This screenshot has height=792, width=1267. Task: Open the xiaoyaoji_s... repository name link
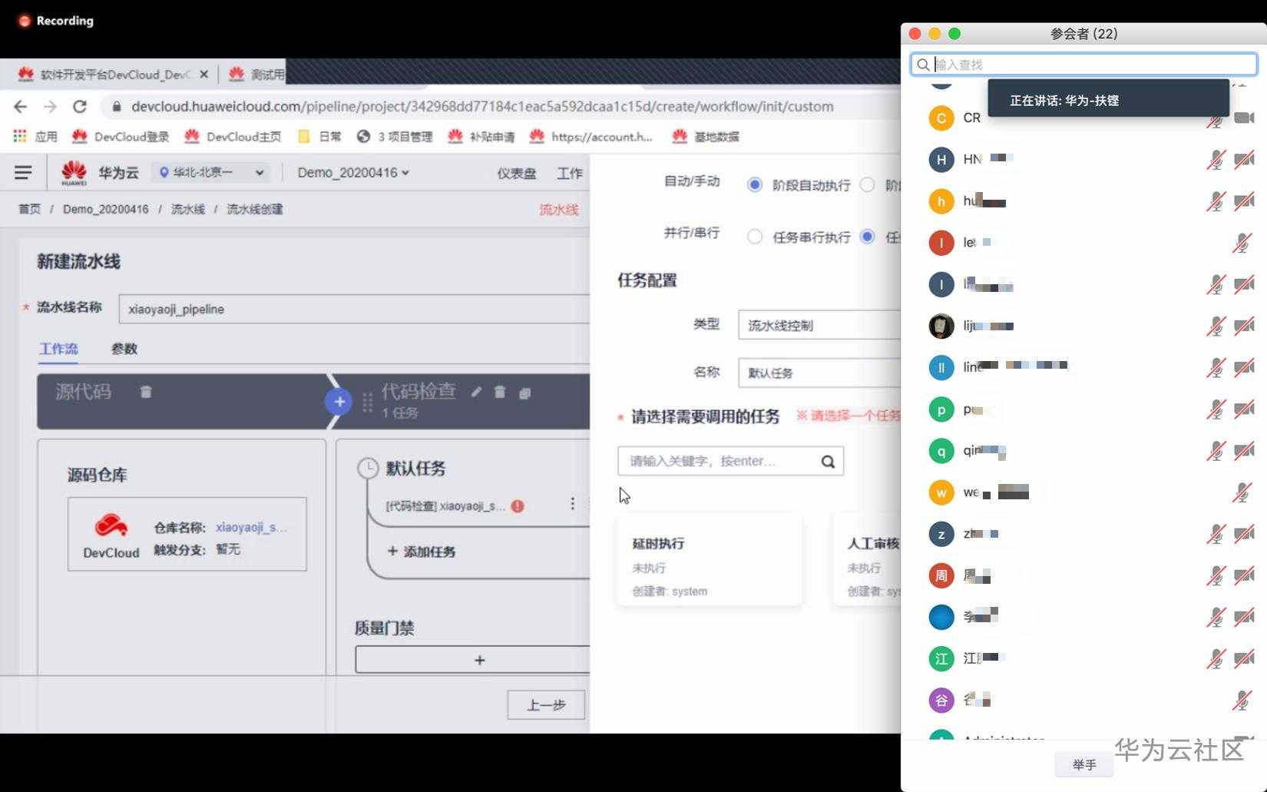pos(251,528)
